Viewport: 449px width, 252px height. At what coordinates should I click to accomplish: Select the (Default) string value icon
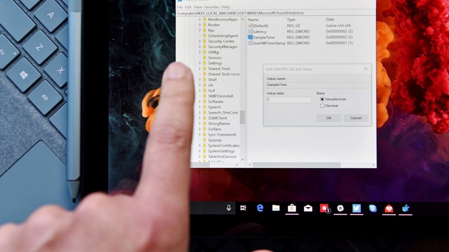point(250,26)
